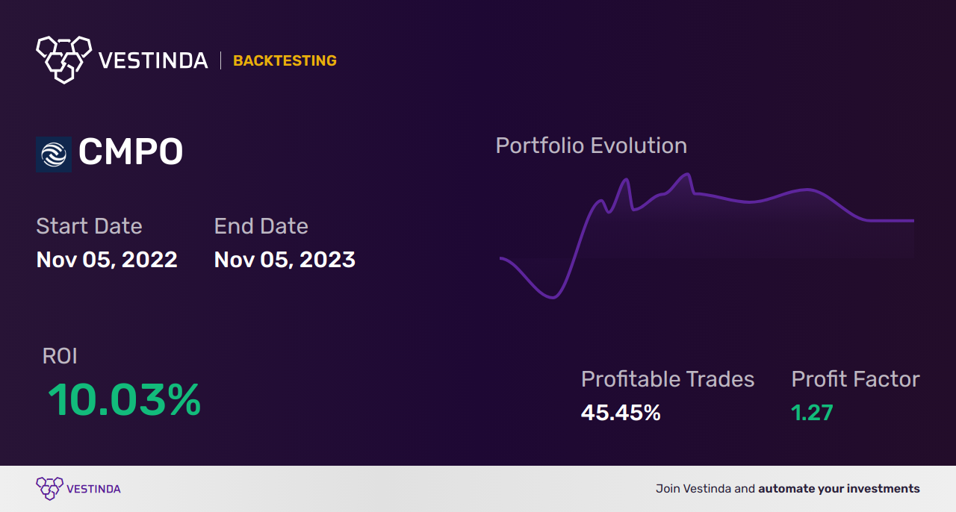Viewport: 956px width, 512px height.
Task: Click the Start Date label
Action: coord(89,226)
